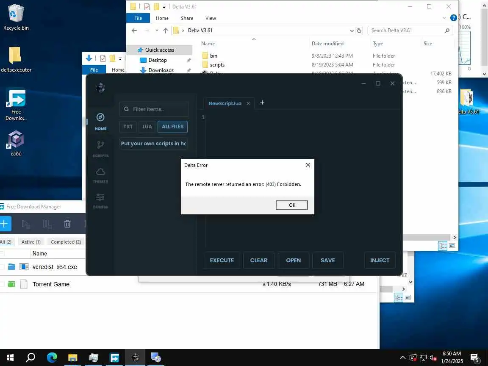Select Desktop in Explorer navigation pane
The height and width of the screenshot is (366, 488).
tap(158, 60)
